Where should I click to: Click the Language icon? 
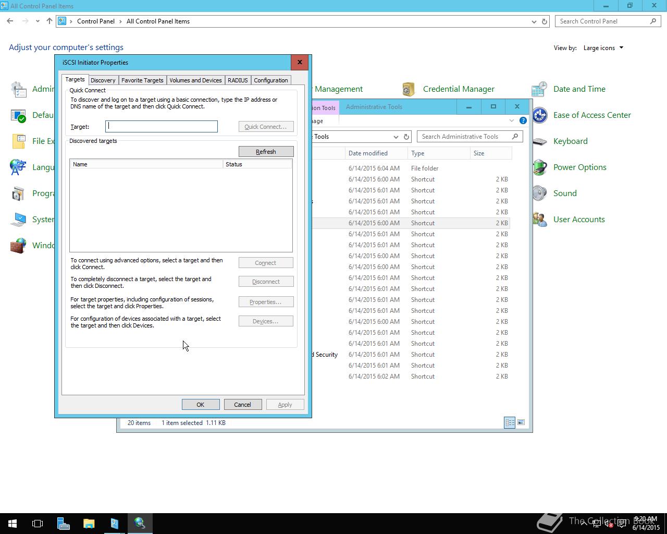pos(18,167)
